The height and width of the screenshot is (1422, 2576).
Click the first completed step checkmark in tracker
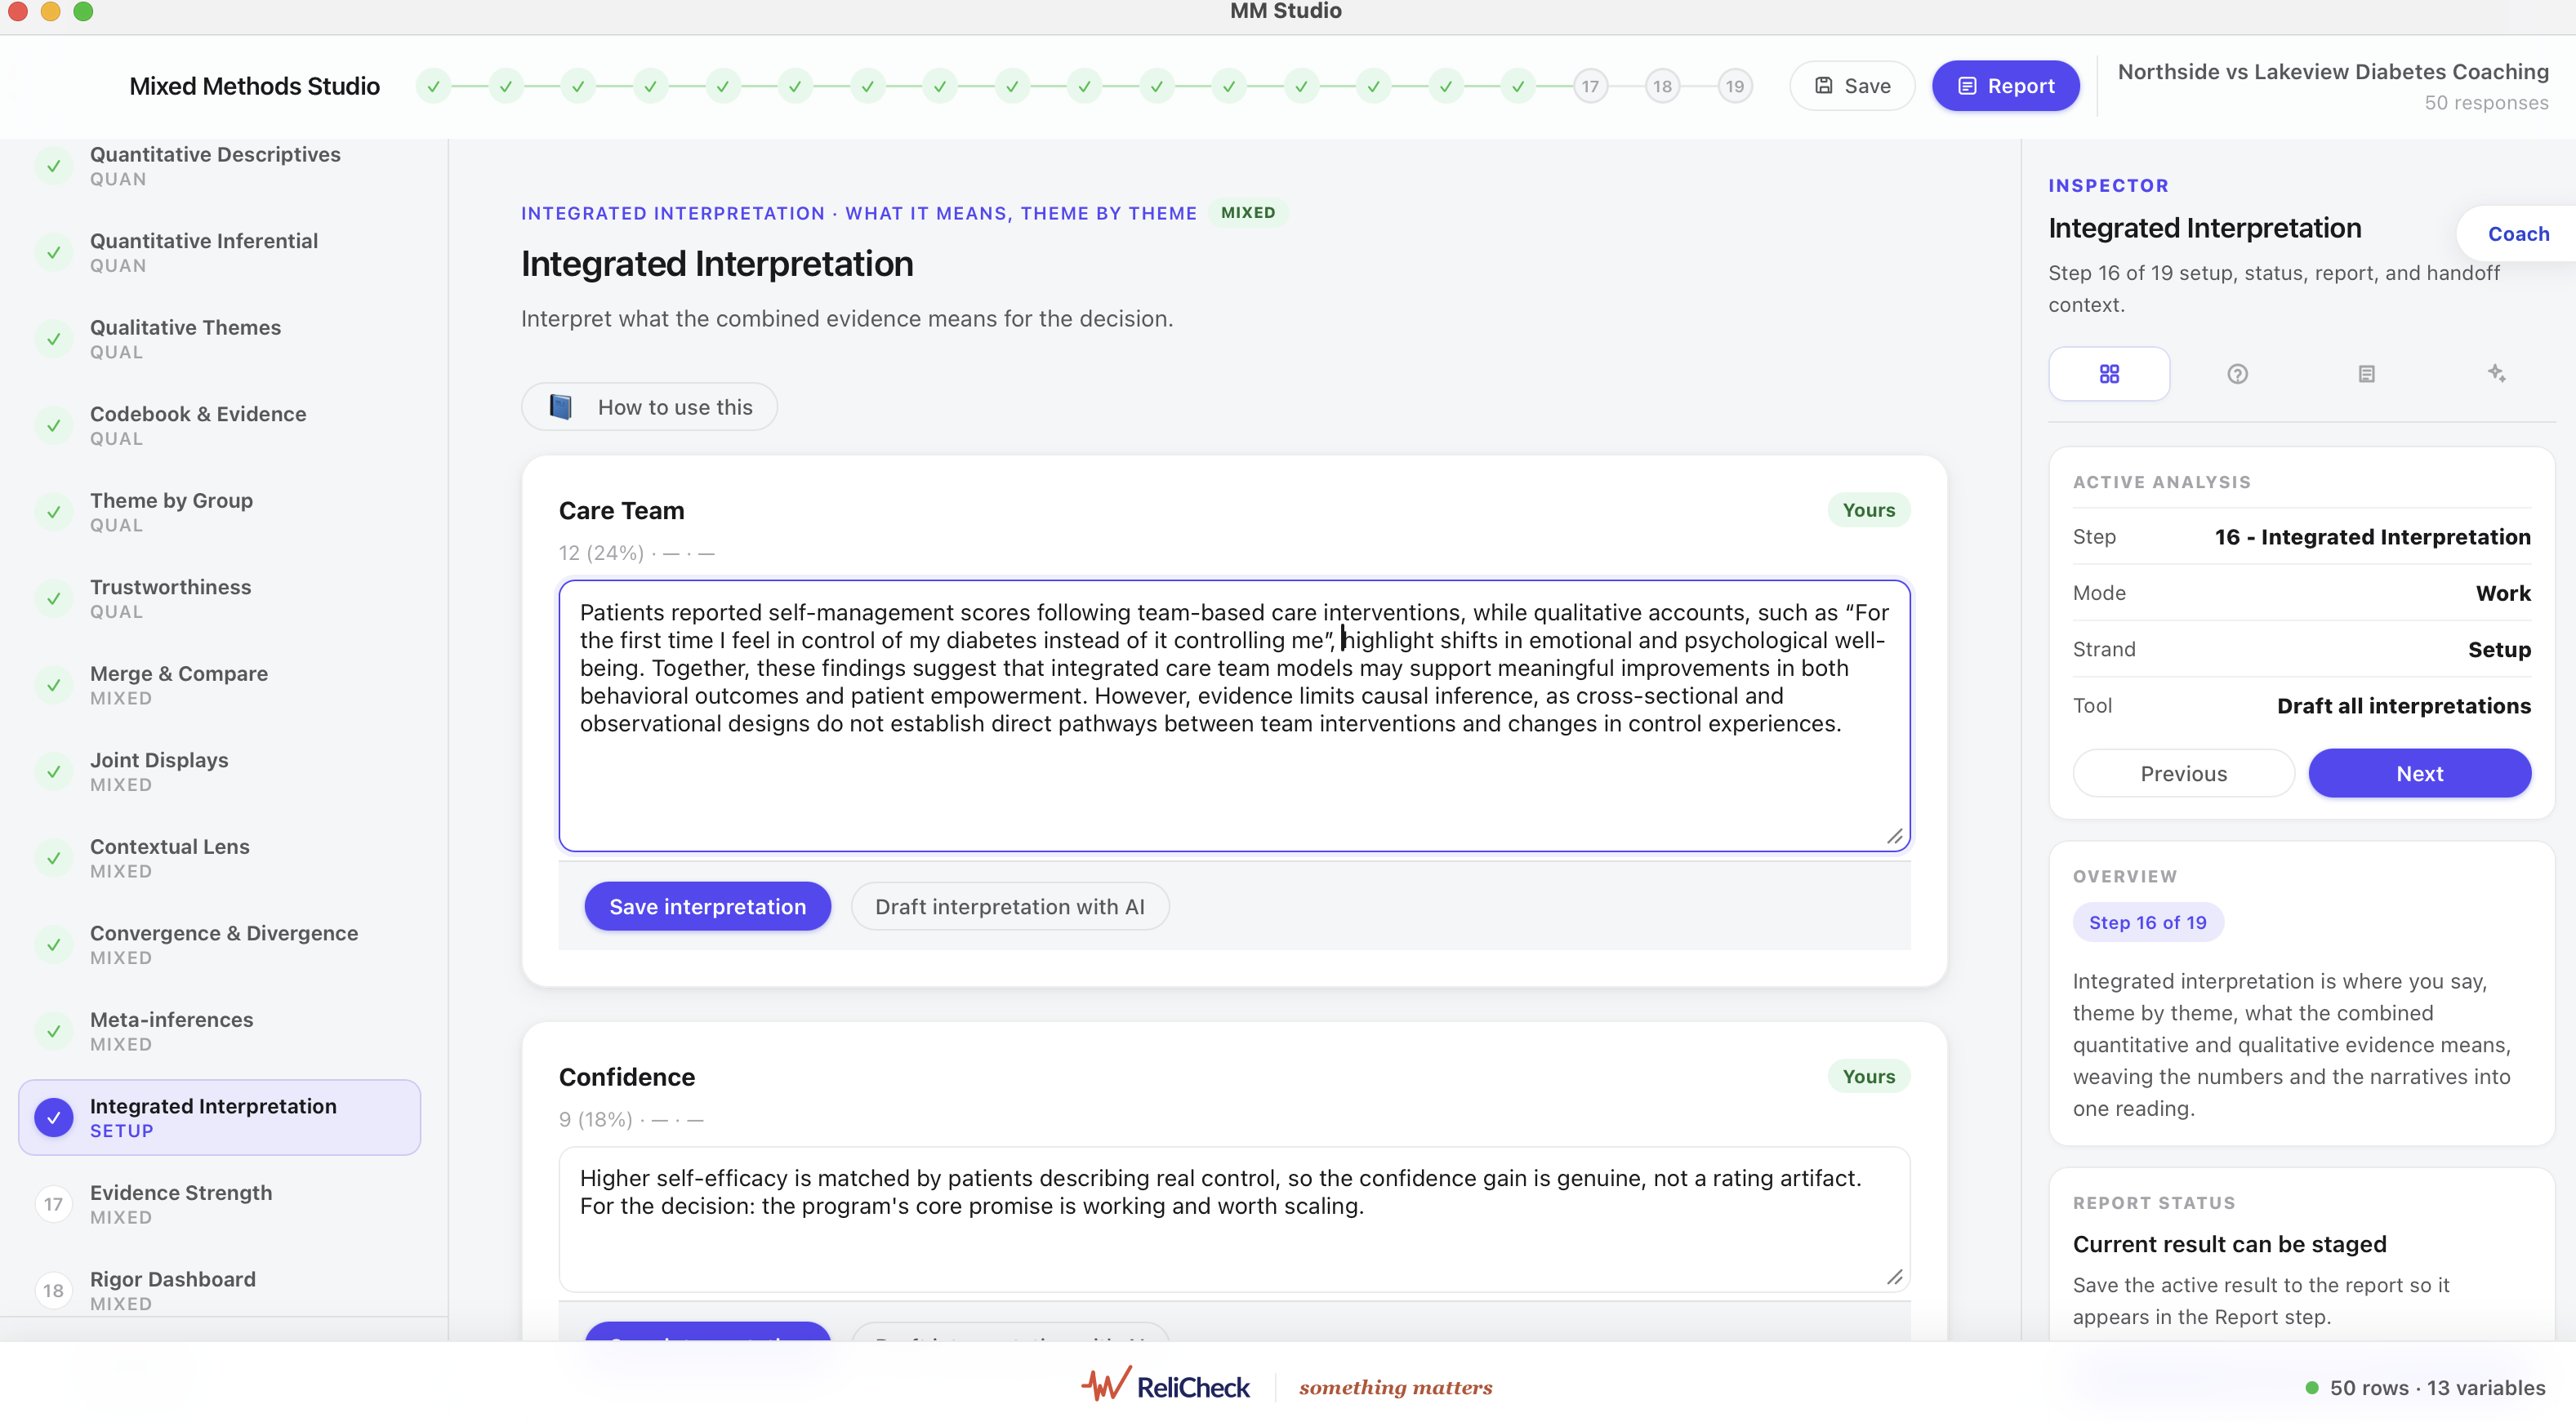pyautogui.click(x=433, y=87)
